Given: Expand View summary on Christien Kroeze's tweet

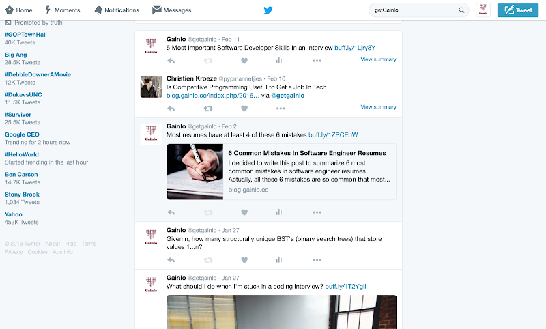Looking at the screenshot, I should [x=379, y=107].
